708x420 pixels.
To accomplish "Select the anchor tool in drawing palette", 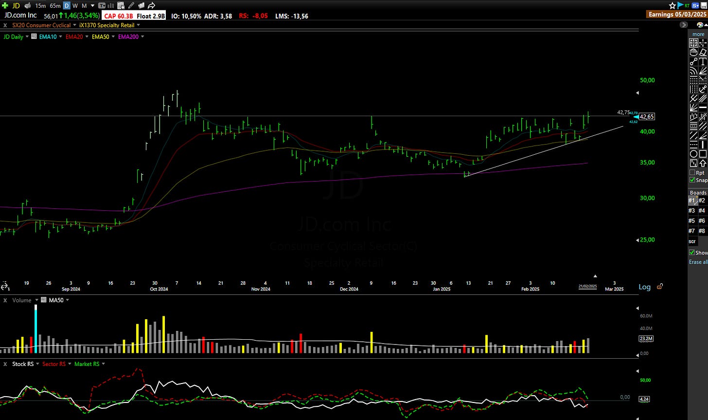I will click(x=703, y=90).
